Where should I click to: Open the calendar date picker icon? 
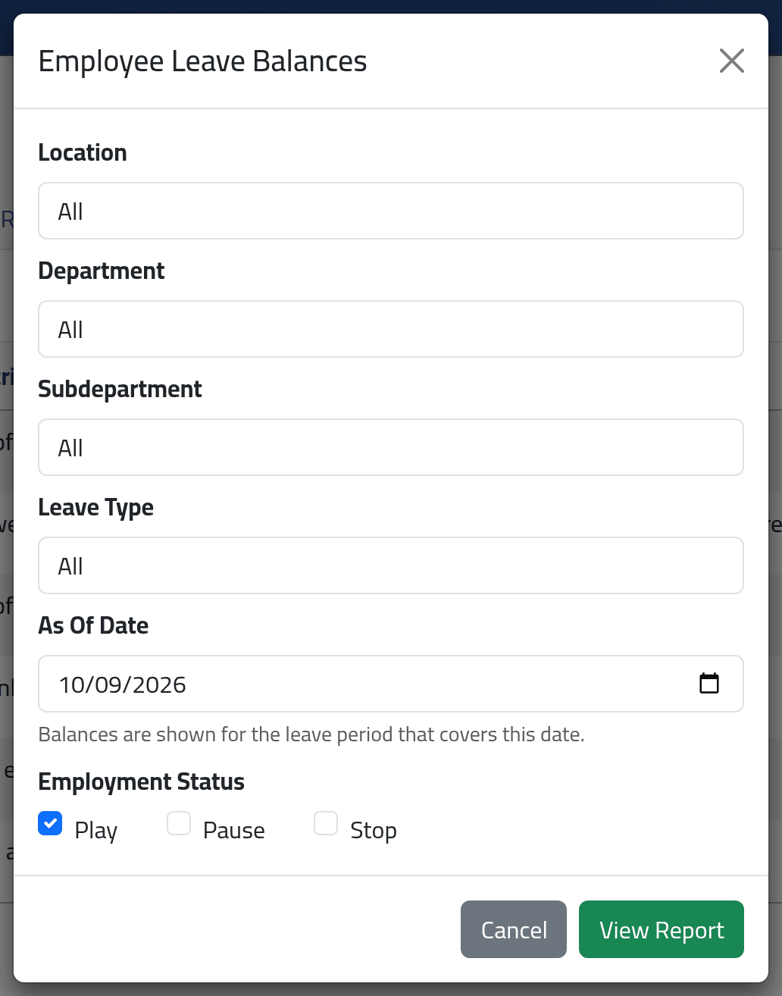pos(709,683)
